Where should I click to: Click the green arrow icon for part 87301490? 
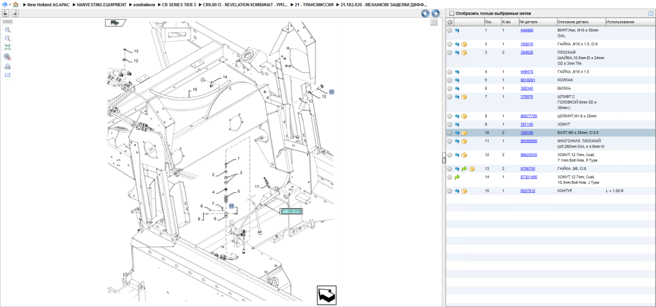click(x=457, y=177)
